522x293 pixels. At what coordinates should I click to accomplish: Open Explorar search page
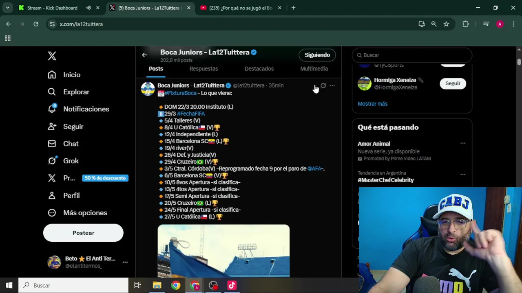pyautogui.click(x=68, y=92)
